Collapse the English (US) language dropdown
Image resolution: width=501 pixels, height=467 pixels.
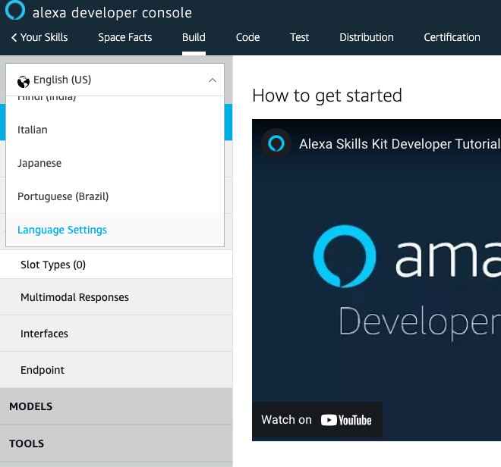[x=212, y=80]
